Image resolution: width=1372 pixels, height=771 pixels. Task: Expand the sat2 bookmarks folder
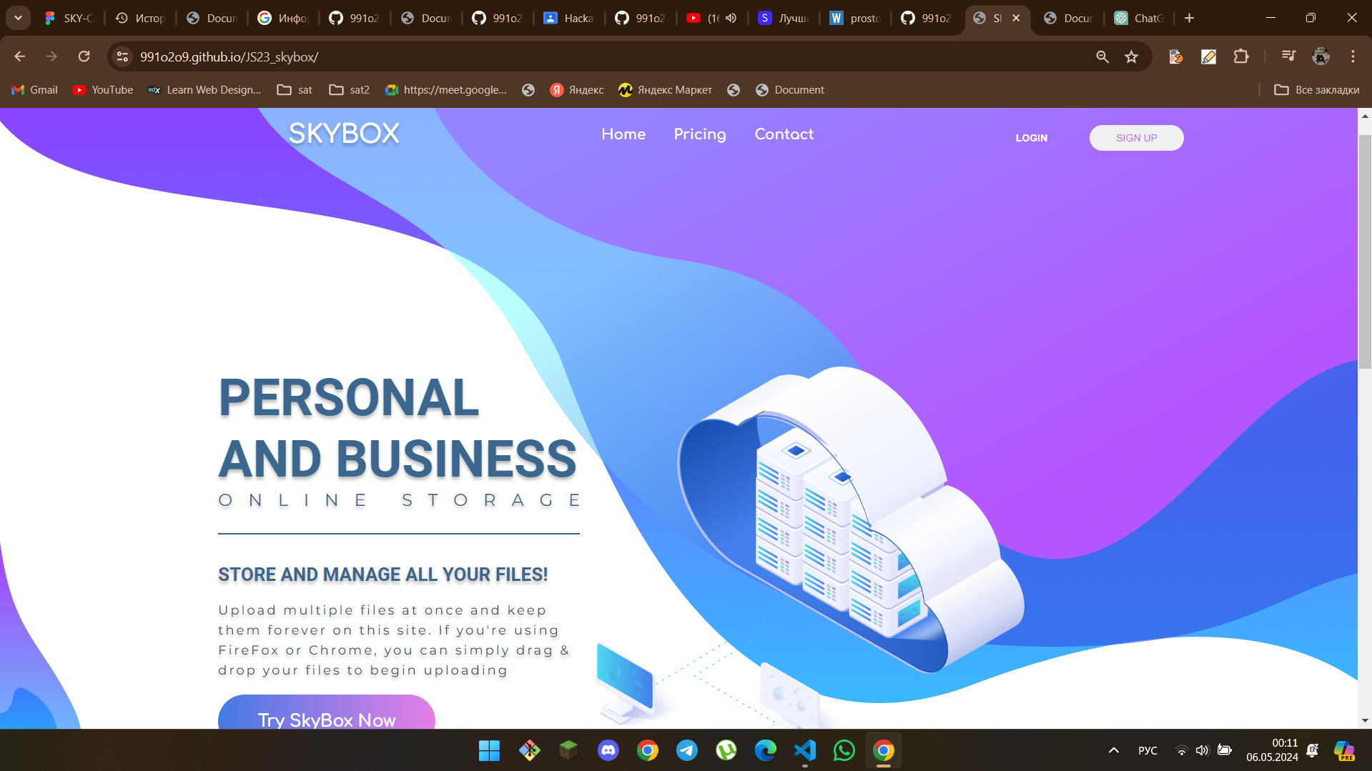point(350,90)
